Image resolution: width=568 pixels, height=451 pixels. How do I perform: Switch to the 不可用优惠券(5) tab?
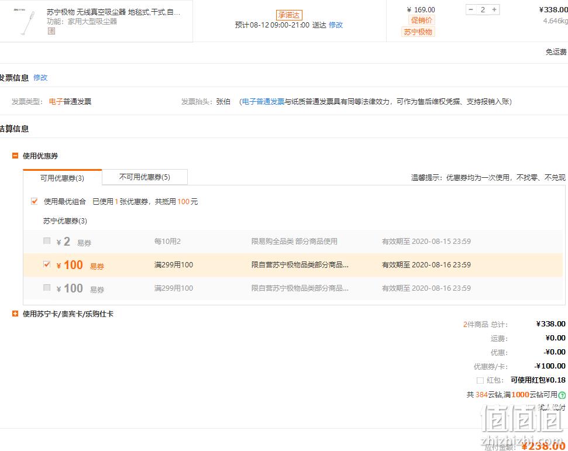pos(144,177)
